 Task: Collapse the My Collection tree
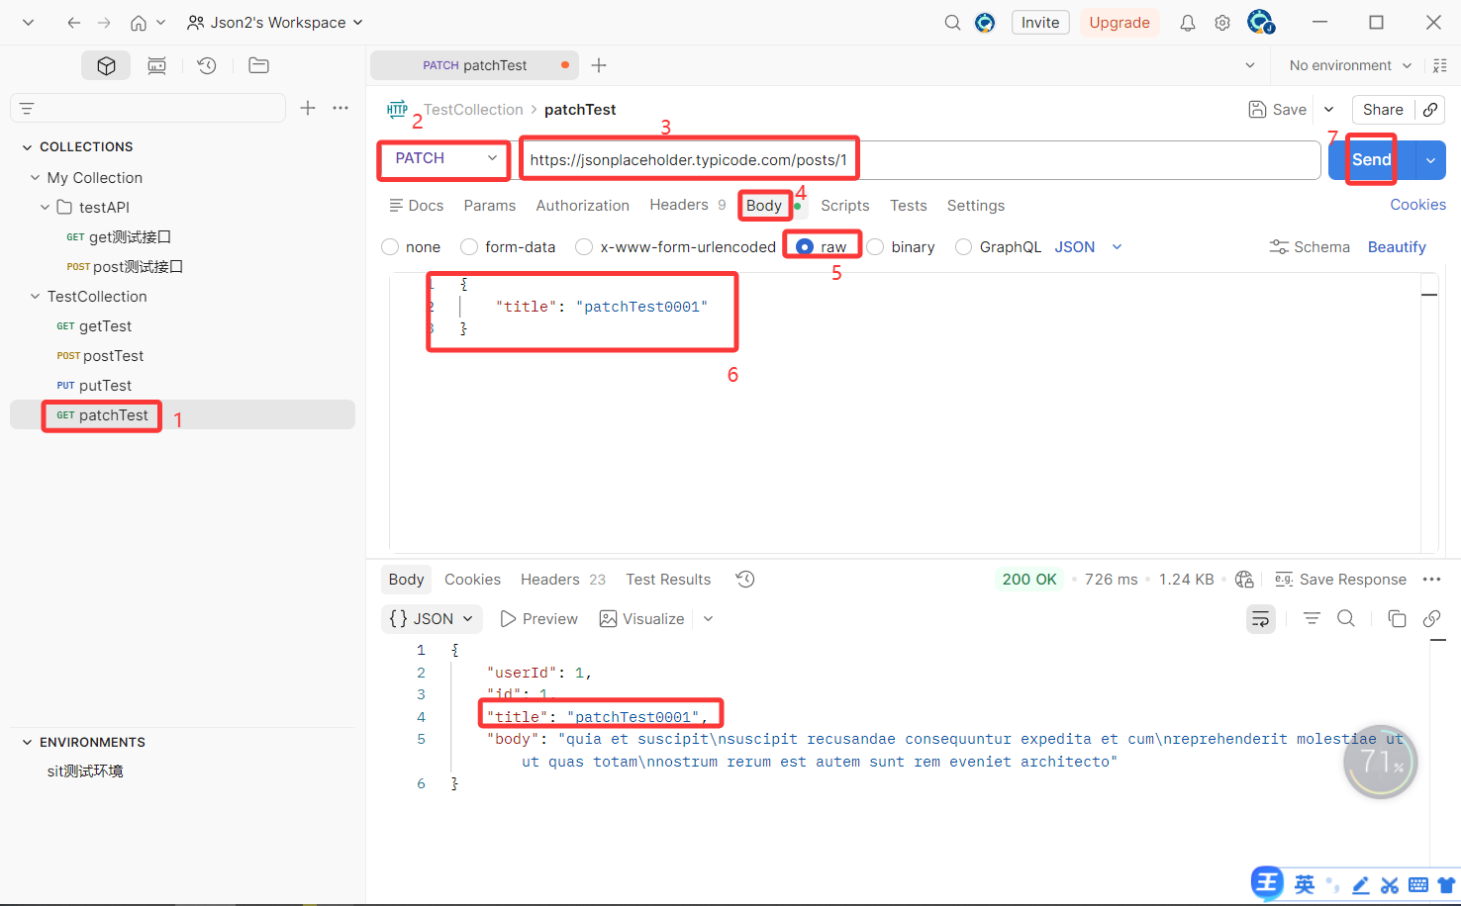tap(35, 178)
